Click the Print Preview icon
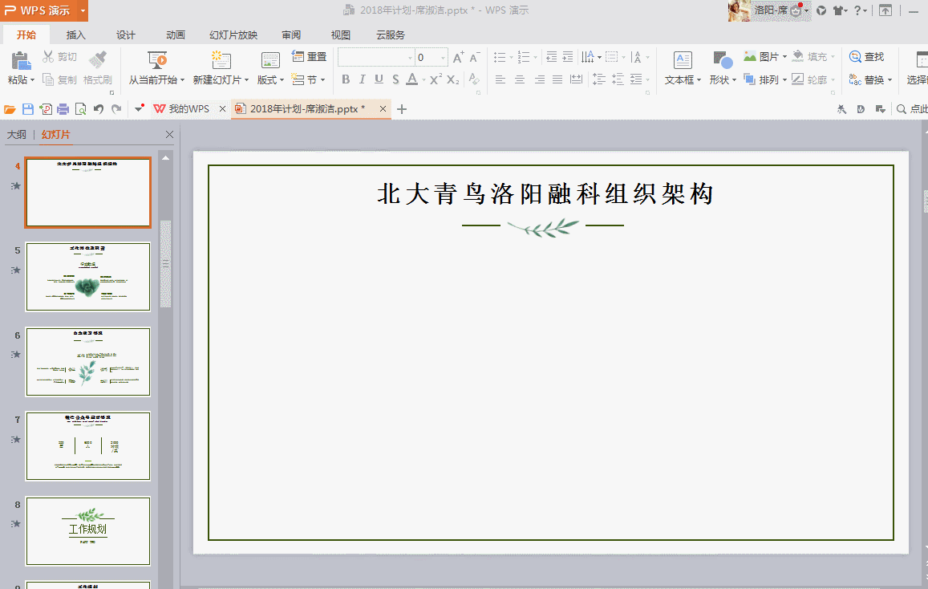 pos(80,109)
